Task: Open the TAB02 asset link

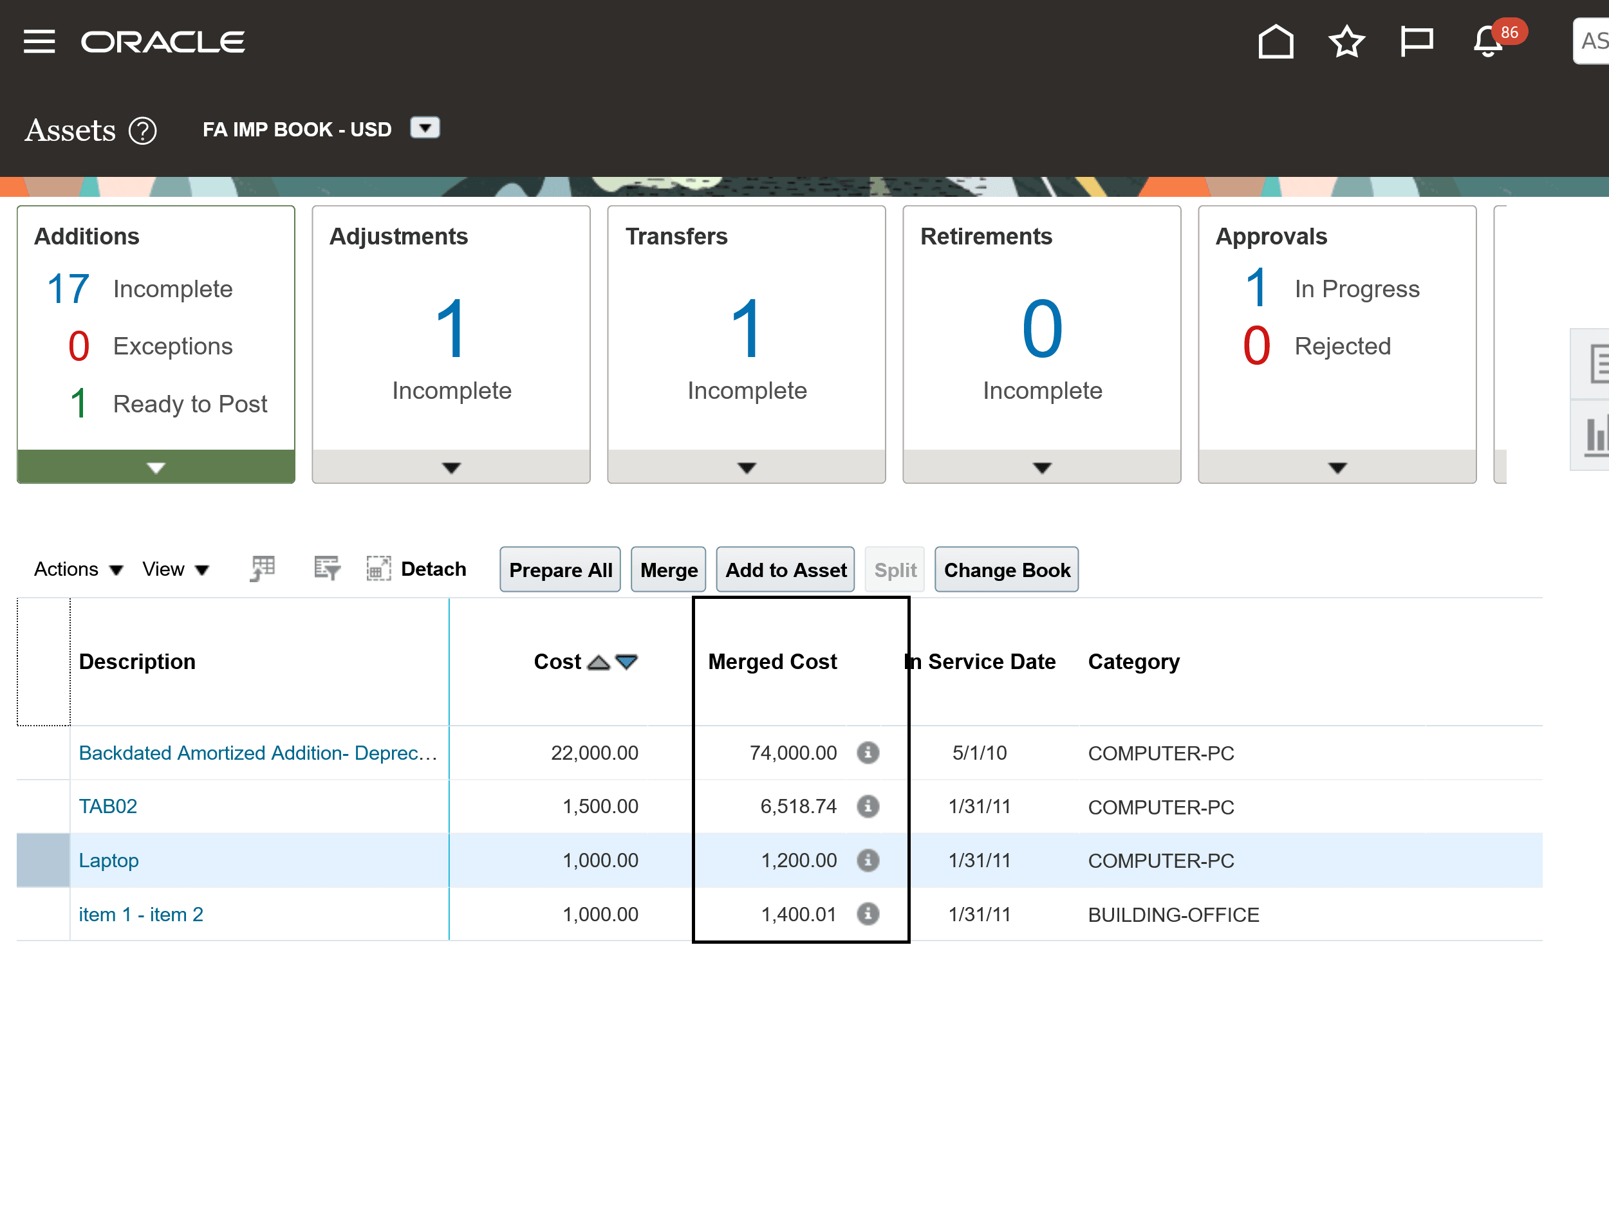Action: [x=107, y=807]
